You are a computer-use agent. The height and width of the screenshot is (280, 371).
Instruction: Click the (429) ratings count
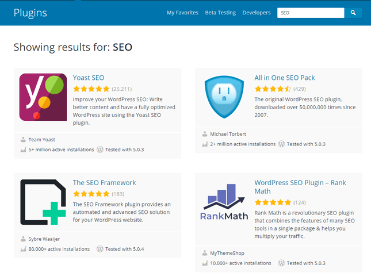click(x=300, y=89)
